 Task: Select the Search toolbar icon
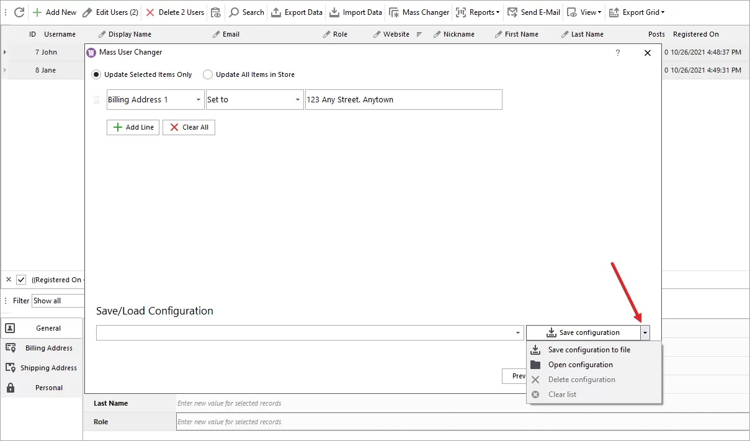pyautogui.click(x=246, y=12)
